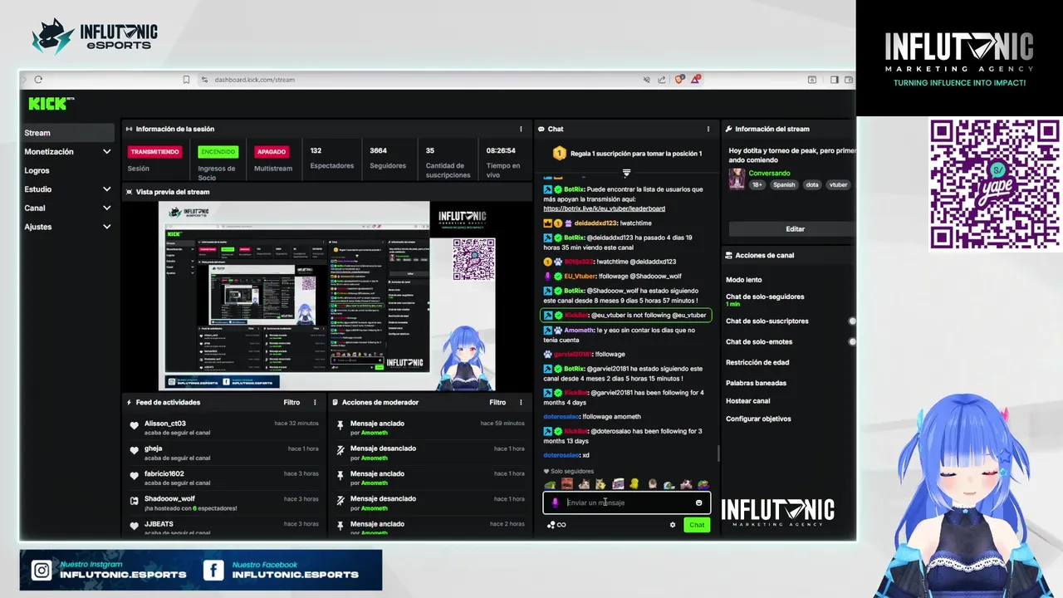Click the stream category thumbnail image
Image resolution: width=1063 pixels, height=598 pixels.
tap(736, 179)
